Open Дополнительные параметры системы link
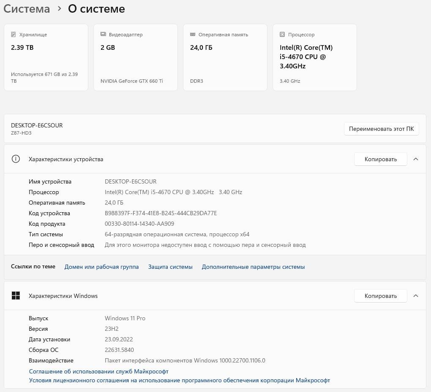Screen dimensions: 431x392 (x=253, y=267)
